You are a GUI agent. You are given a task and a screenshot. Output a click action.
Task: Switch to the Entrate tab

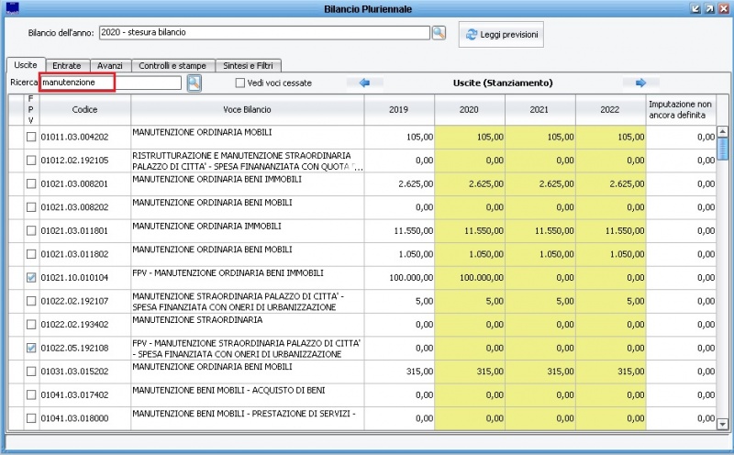pos(66,66)
